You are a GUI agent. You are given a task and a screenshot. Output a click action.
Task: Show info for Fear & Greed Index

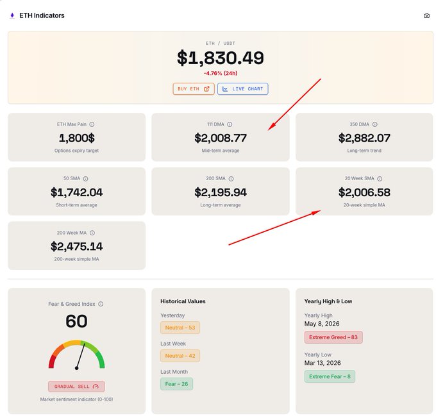pos(101,304)
